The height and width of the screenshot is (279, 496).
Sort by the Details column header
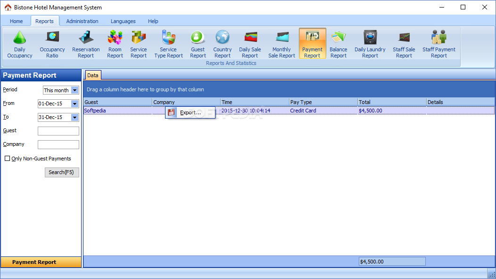coord(461,102)
